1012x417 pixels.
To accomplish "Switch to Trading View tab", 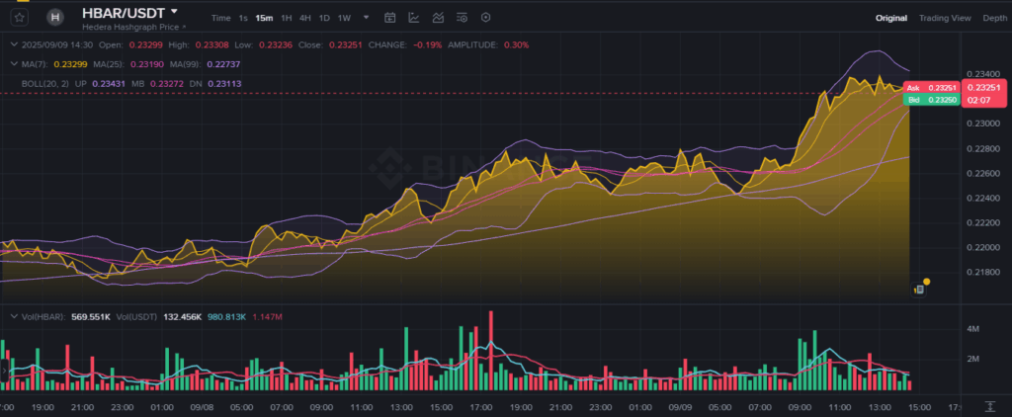I will click(x=945, y=18).
